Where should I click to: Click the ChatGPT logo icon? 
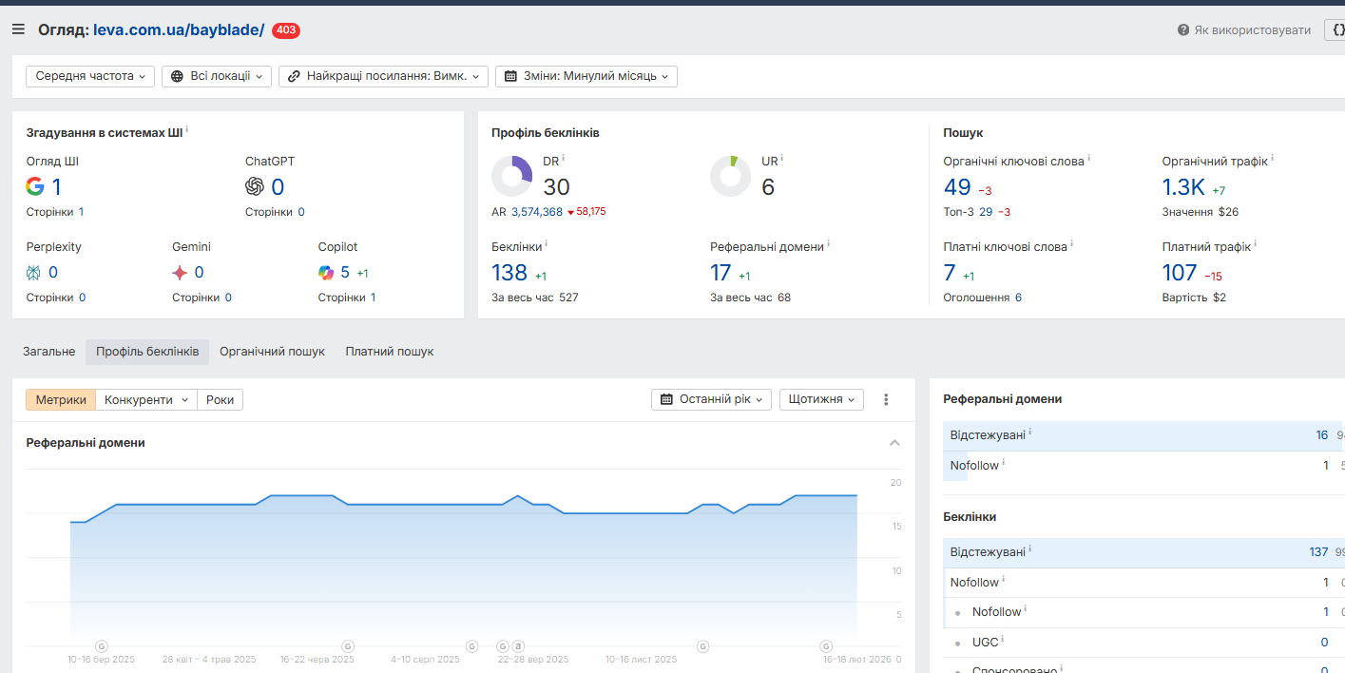point(255,186)
